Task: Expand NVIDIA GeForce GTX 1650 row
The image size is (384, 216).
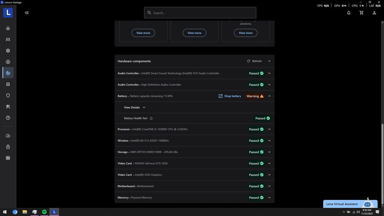Action: click(x=270, y=163)
